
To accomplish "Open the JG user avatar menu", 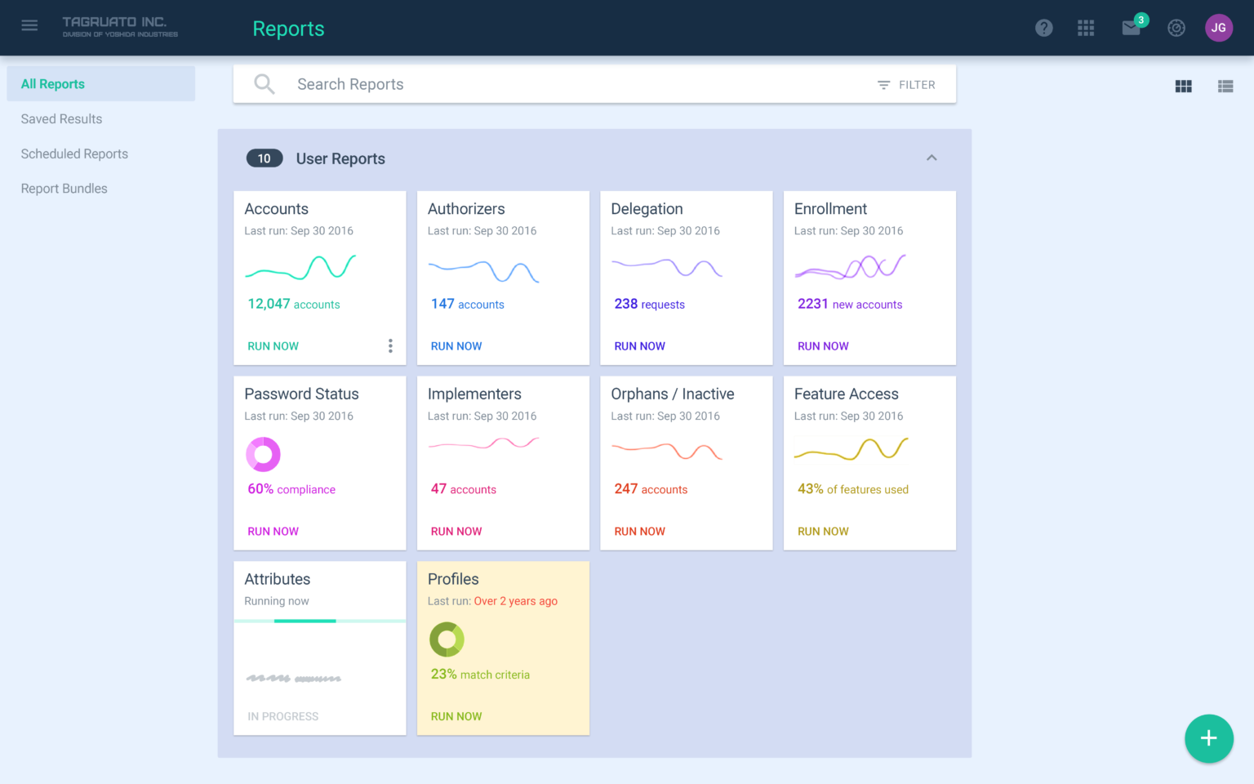I will pyautogui.click(x=1218, y=28).
